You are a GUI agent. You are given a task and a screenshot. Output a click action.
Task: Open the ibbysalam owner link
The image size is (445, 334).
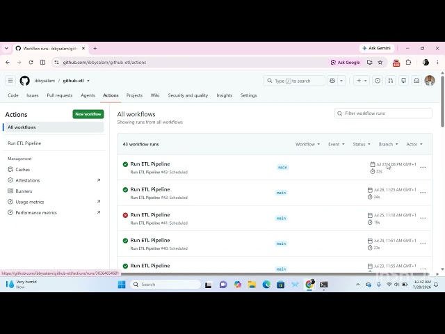pos(44,81)
